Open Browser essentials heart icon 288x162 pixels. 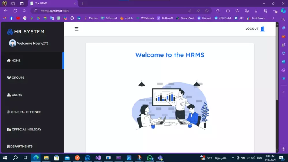coord(265,11)
